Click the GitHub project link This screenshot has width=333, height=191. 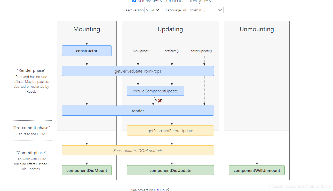159,190
